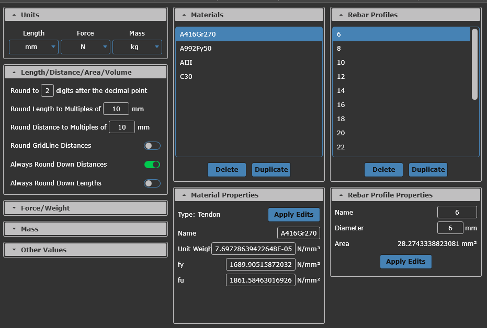Collapse the Length/Distance/Area/Volume section
The width and height of the screenshot is (487, 328).
coord(85,72)
